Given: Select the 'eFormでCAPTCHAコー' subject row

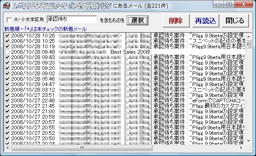Looking at the screenshot, I should coord(199,101).
